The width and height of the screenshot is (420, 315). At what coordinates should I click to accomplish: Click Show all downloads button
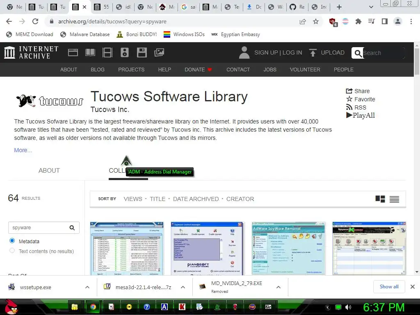[x=389, y=287]
